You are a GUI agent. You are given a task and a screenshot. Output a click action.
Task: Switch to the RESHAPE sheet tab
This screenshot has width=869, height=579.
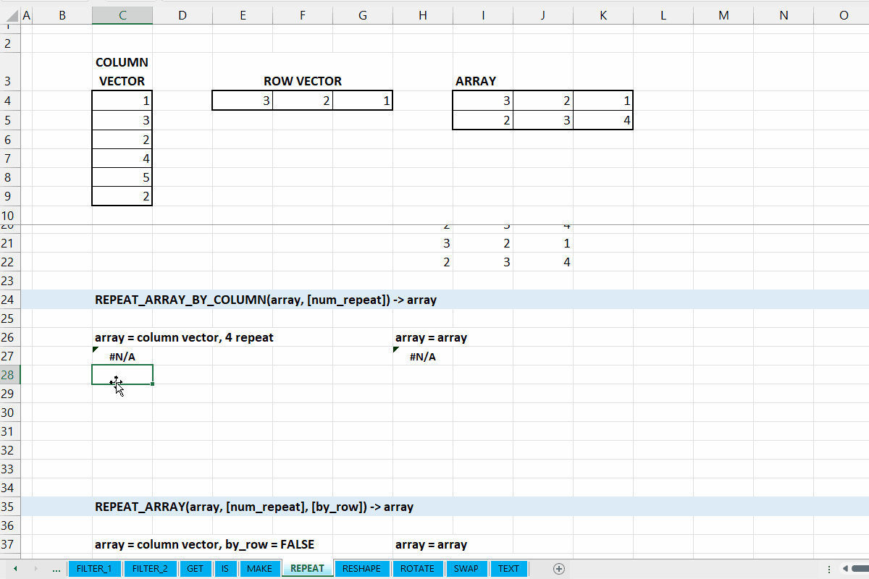tap(361, 569)
